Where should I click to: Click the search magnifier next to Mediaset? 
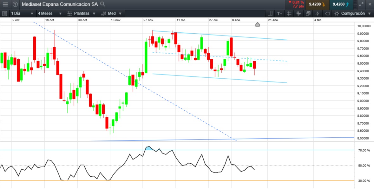click(x=102, y=4)
